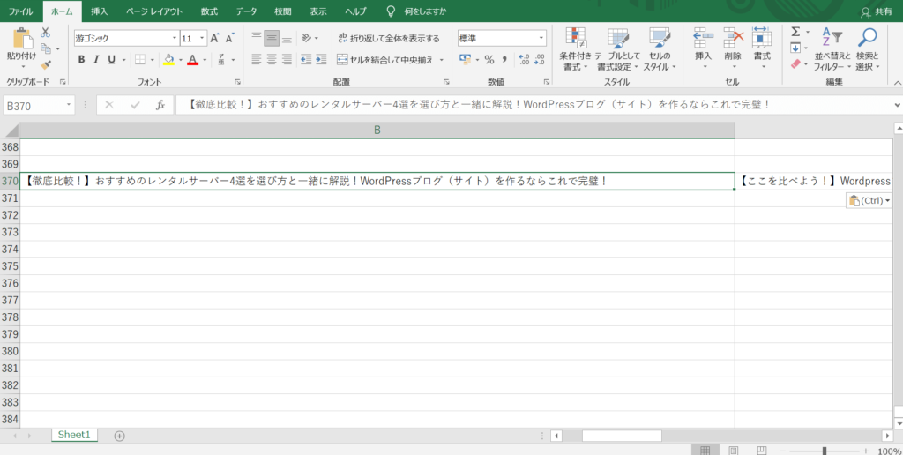Increase decimal places icon

coord(524,59)
